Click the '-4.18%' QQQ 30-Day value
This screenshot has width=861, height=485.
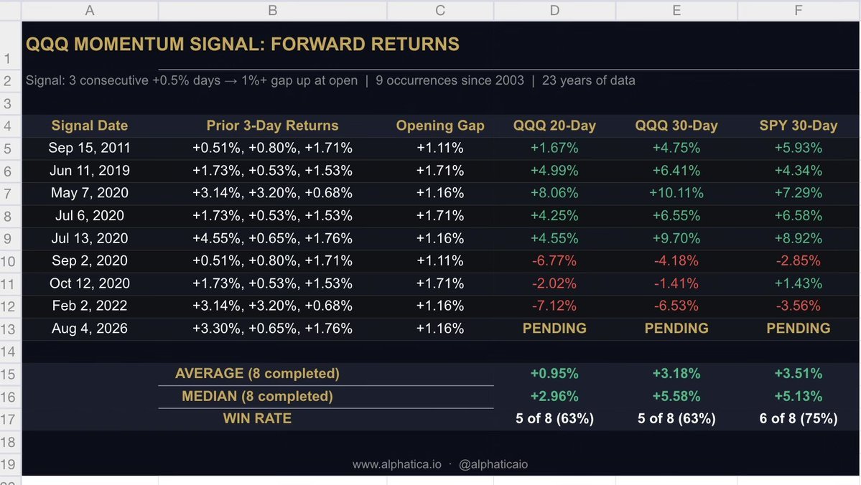coord(676,260)
